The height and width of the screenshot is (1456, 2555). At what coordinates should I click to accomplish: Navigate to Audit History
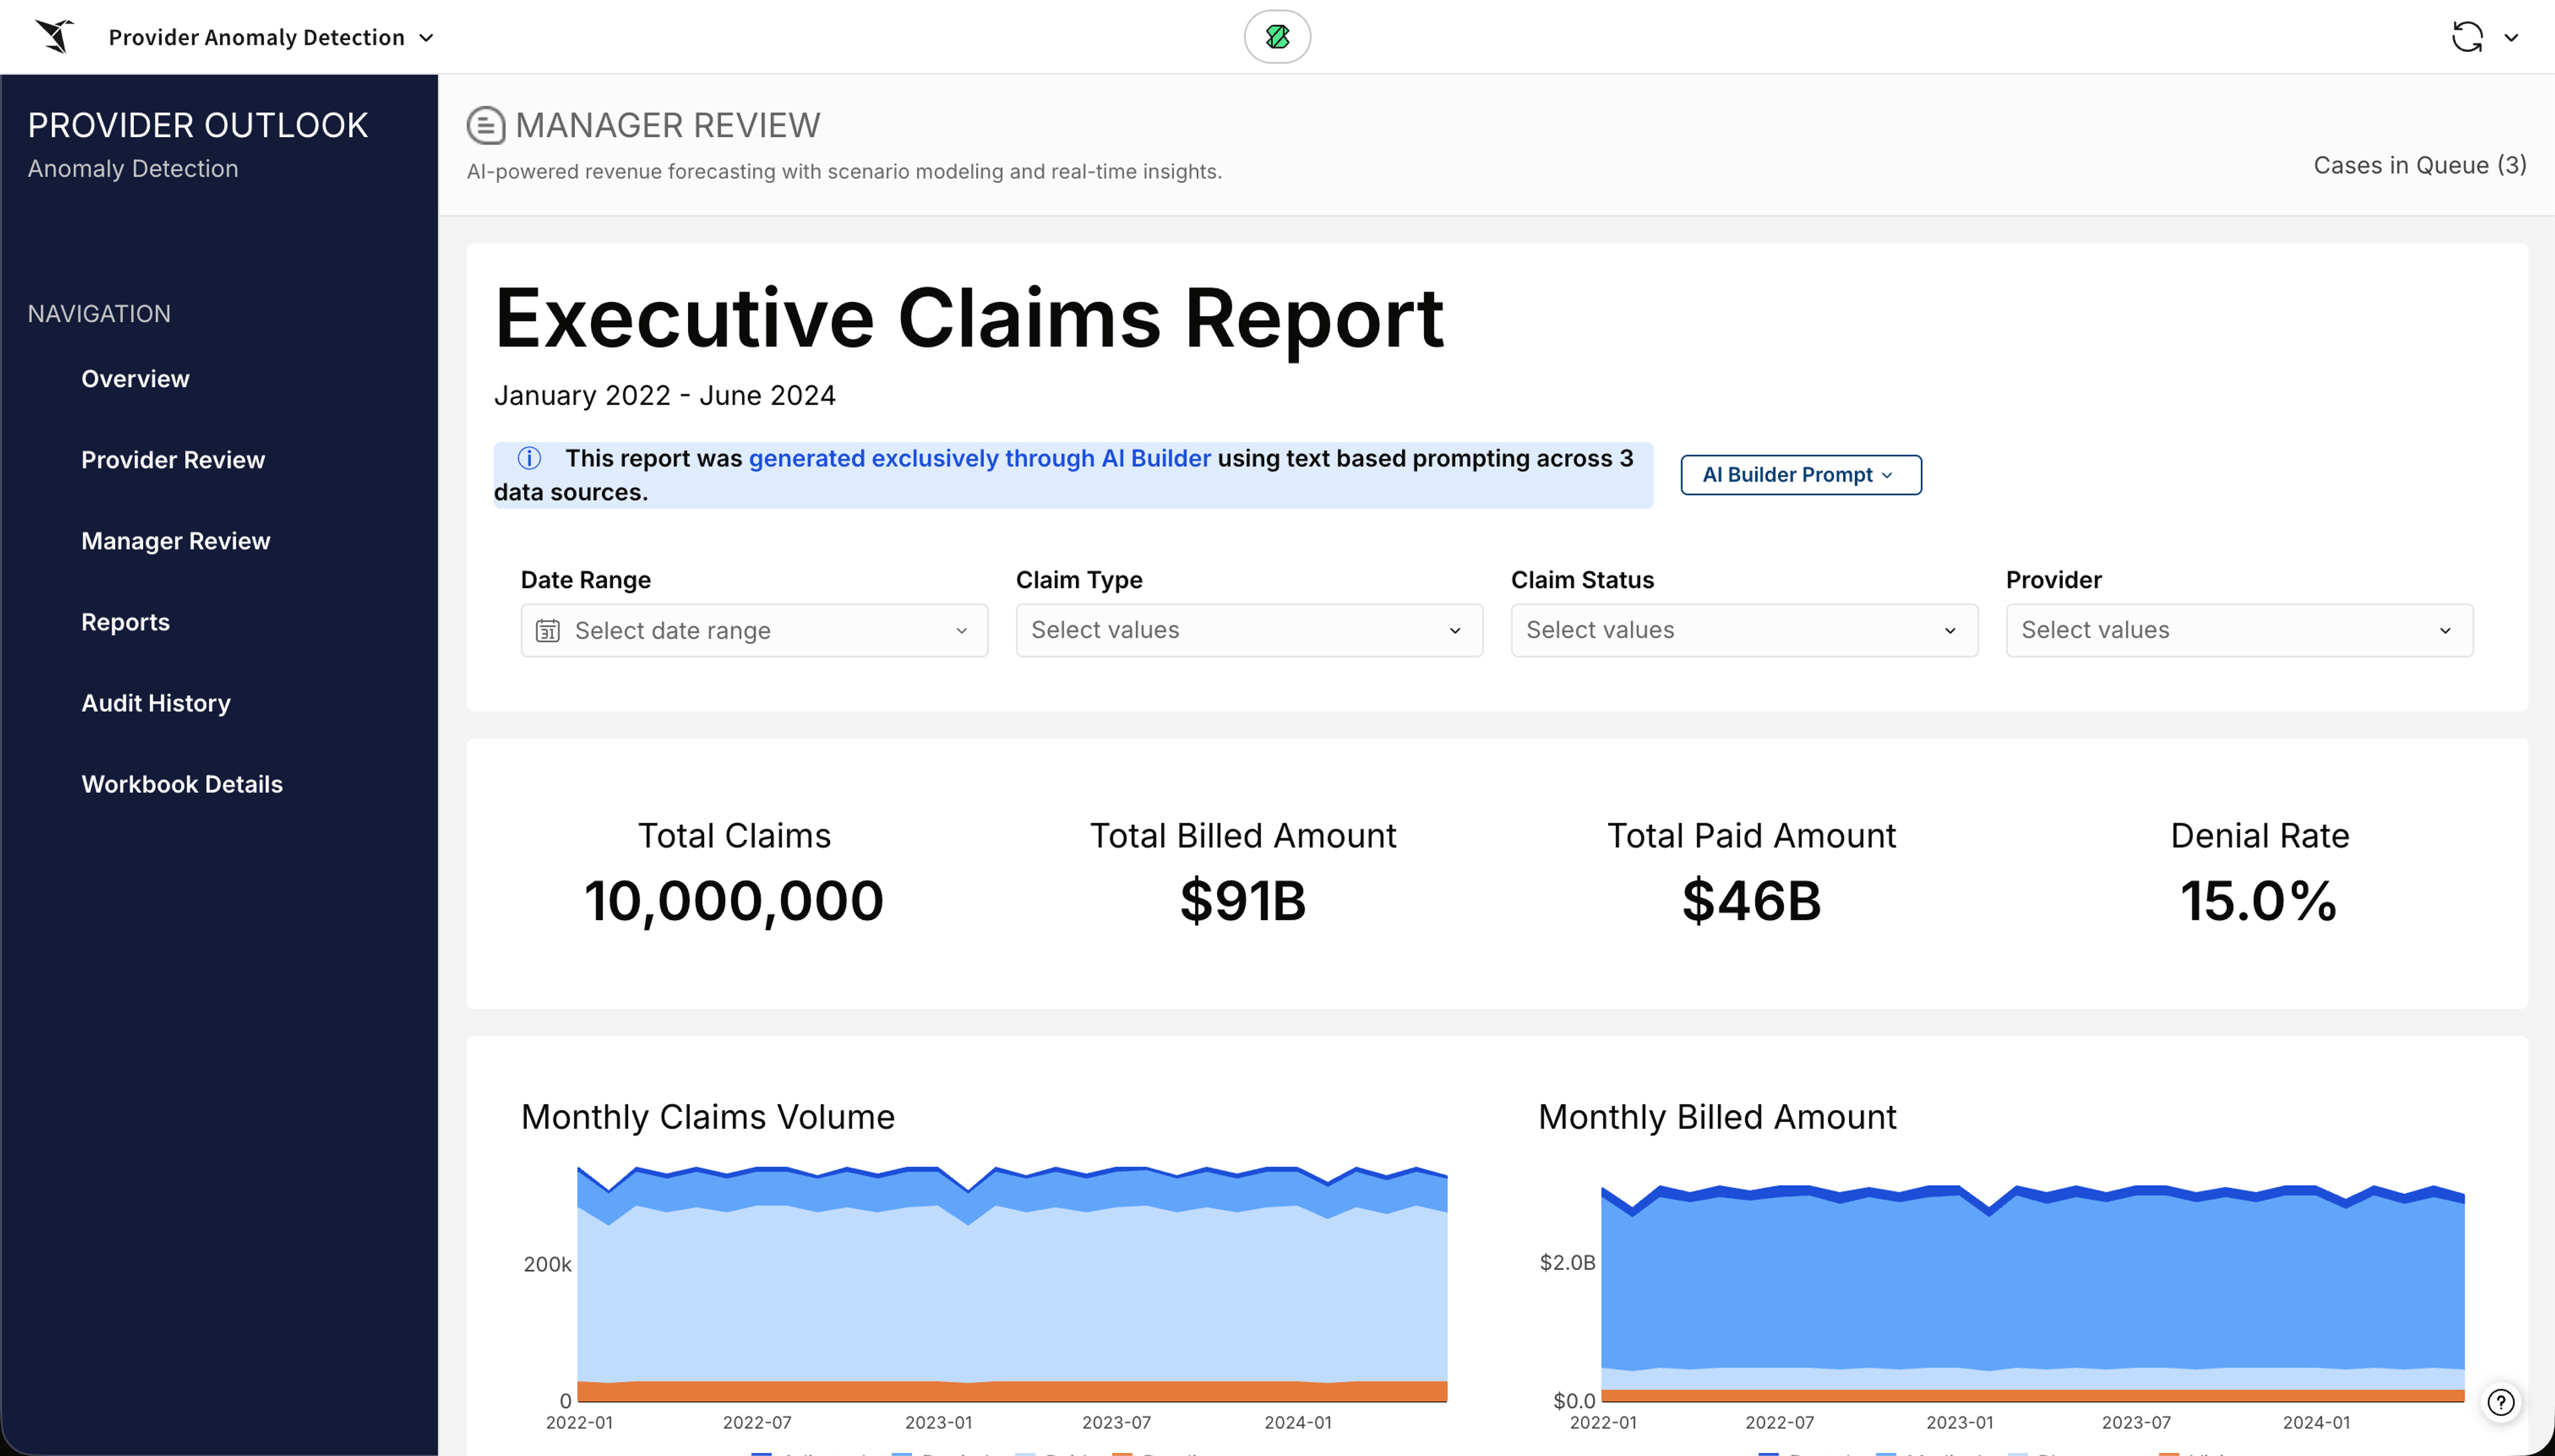click(x=156, y=703)
